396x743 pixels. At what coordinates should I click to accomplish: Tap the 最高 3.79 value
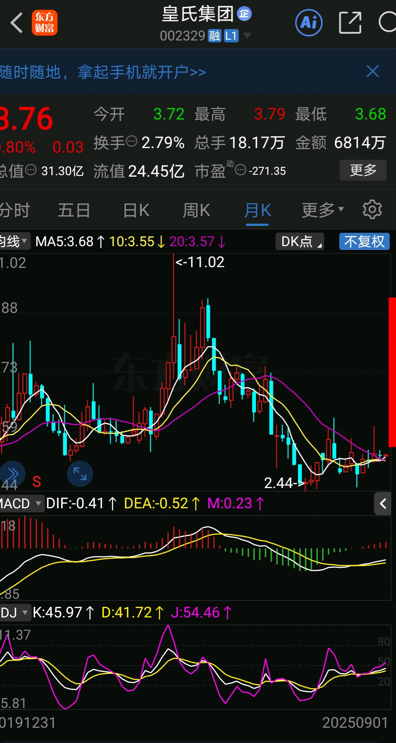click(x=270, y=114)
